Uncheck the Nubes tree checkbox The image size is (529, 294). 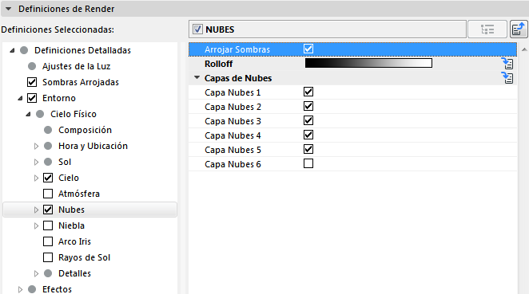tap(48, 210)
